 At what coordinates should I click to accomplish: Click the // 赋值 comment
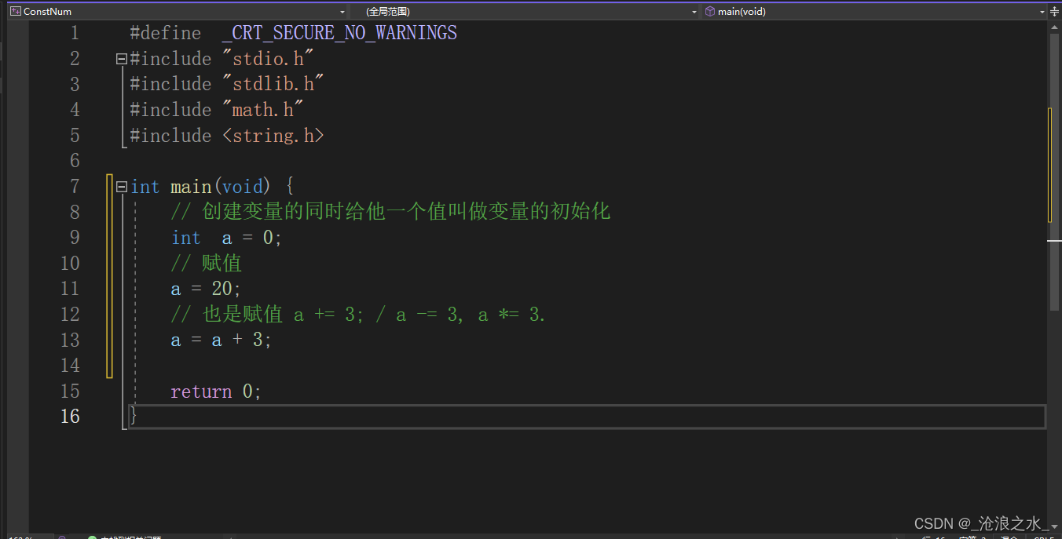pos(206,263)
